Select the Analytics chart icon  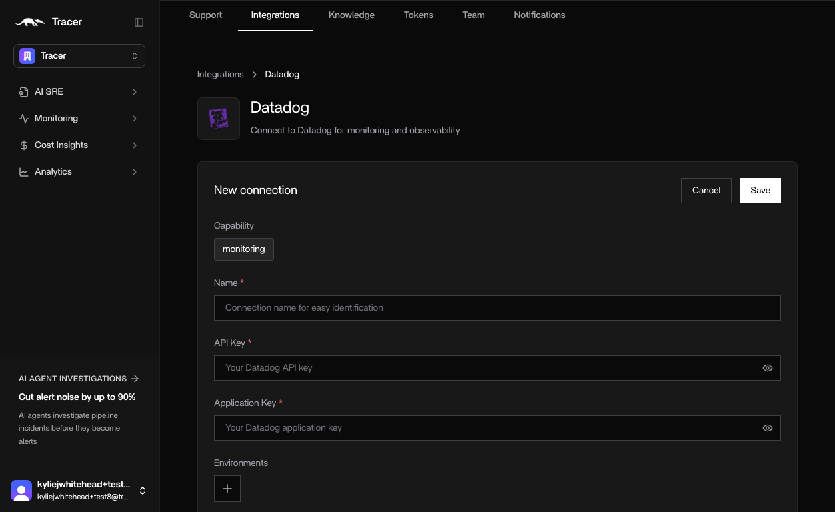point(23,171)
